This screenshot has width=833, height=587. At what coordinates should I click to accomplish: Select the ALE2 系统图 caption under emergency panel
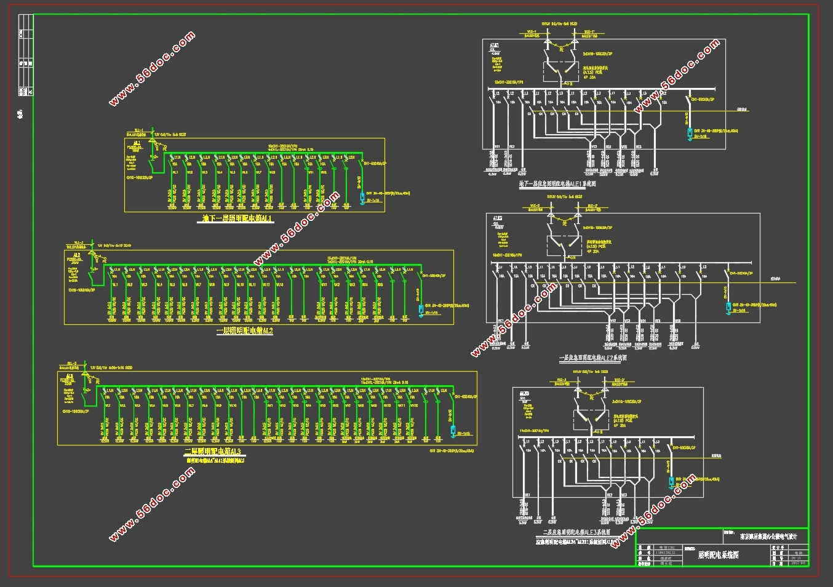pyautogui.click(x=592, y=357)
